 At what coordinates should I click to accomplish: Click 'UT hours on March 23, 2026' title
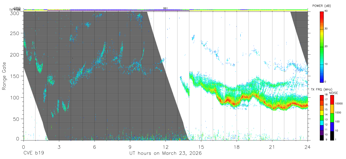pos(165,153)
